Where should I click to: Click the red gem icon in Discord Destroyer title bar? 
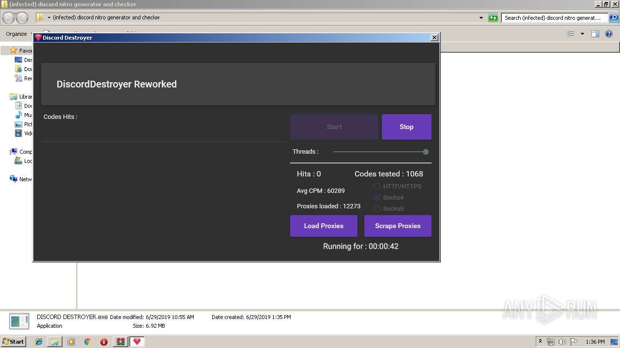pyautogui.click(x=38, y=37)
